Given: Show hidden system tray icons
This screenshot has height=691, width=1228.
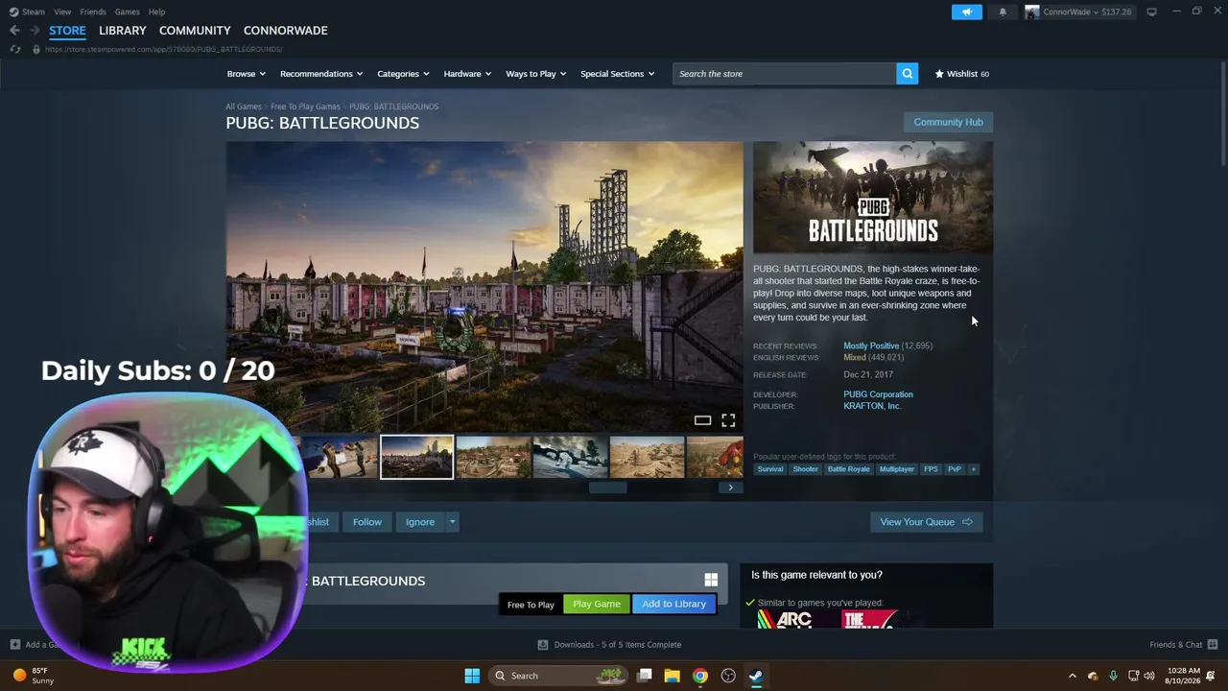Looking at the screenshot, I should (1073, 676).
